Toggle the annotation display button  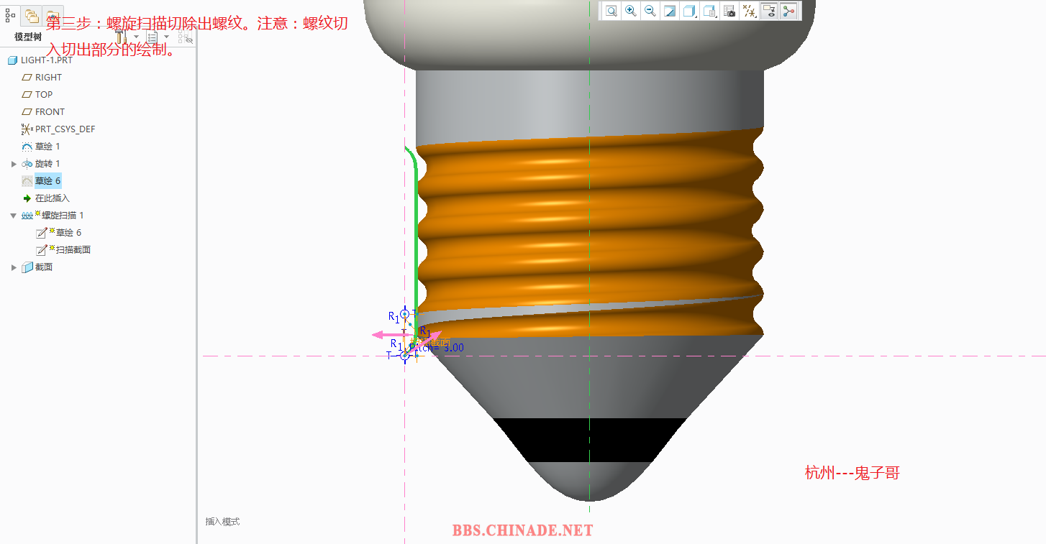(769, 11)
